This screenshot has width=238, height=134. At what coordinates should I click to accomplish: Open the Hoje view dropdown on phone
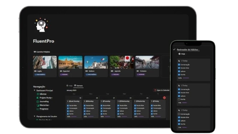point(183,54)
